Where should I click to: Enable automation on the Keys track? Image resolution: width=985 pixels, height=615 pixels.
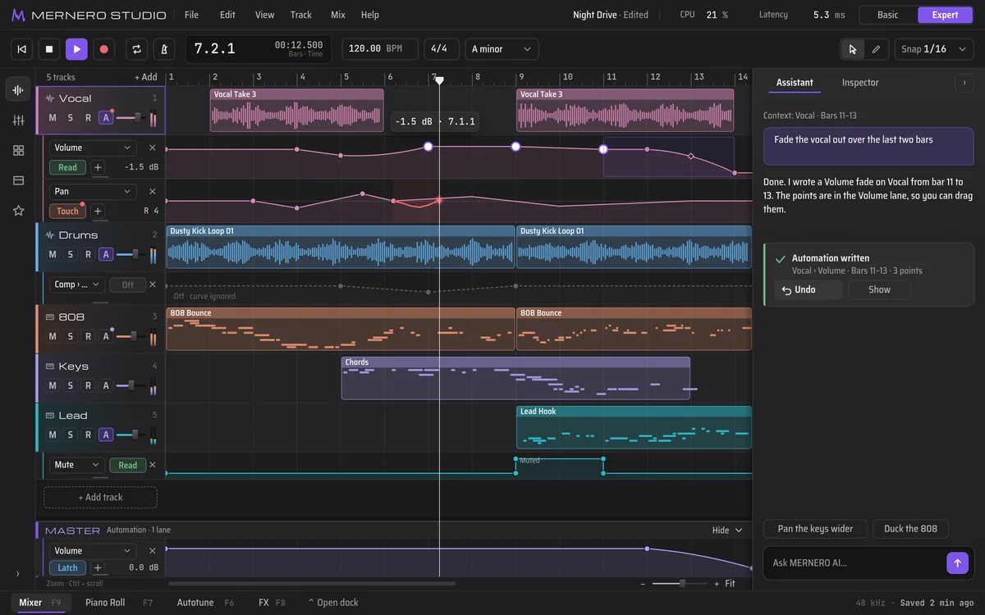coord(105,385)
